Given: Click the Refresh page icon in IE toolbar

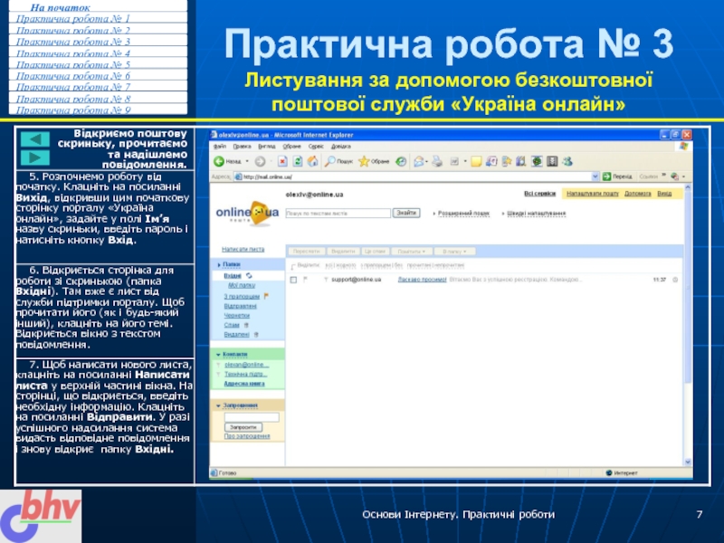Looking at the screenshot, I should [298, 161].
